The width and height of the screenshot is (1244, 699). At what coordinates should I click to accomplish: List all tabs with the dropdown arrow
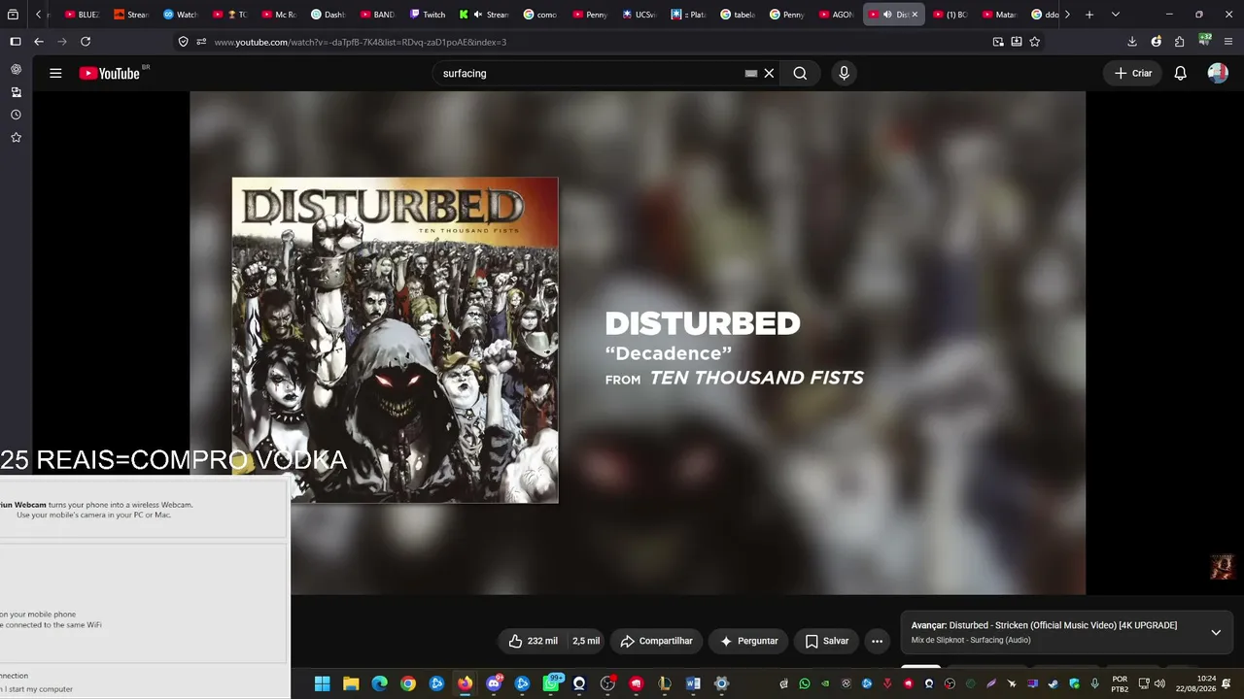1115,15
